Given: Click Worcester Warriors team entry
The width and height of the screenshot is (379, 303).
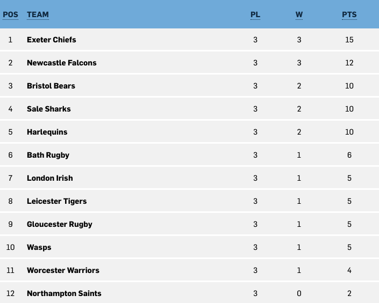Looking at the screenshot, I should 63,270.
